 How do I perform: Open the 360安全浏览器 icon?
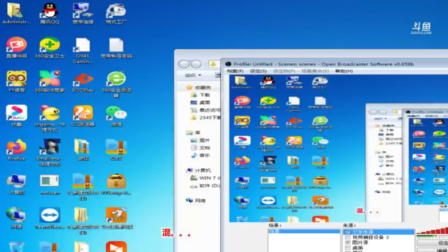pyautogui.click(x=116, y=84)
